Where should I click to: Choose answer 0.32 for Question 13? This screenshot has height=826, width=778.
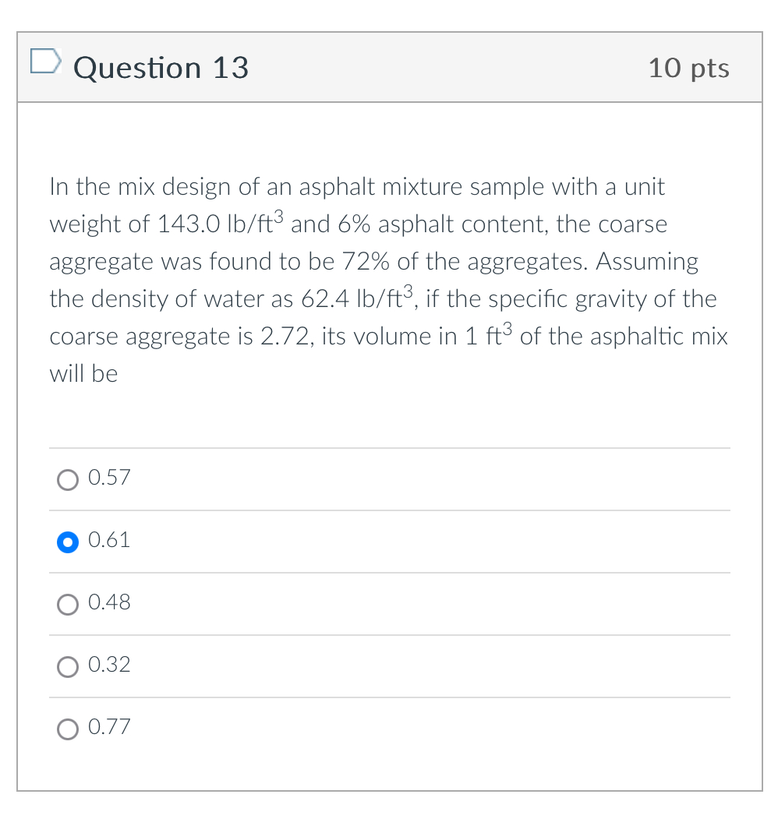[67, 666]
